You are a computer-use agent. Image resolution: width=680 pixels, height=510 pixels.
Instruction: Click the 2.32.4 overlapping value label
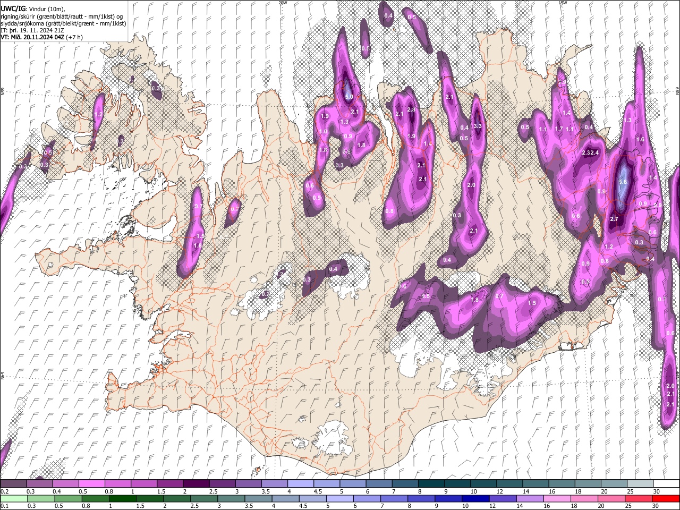590,152
